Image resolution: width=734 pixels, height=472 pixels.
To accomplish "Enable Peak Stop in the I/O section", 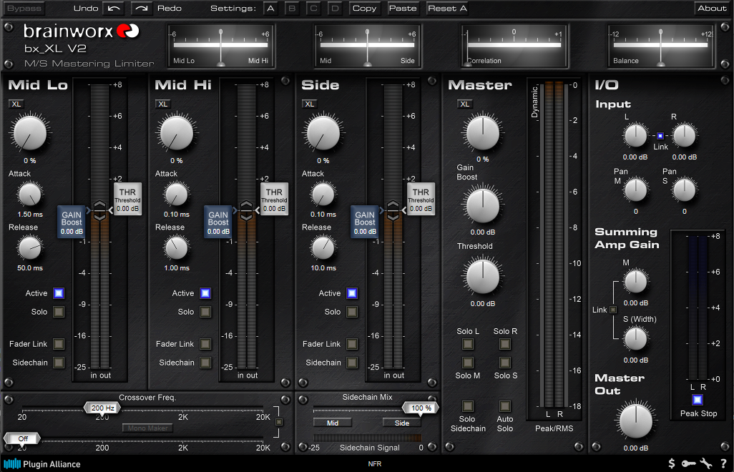I will point(696,401).
